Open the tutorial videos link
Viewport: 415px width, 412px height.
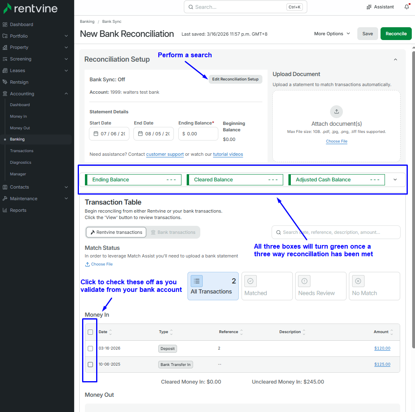(x=228, y=154)
